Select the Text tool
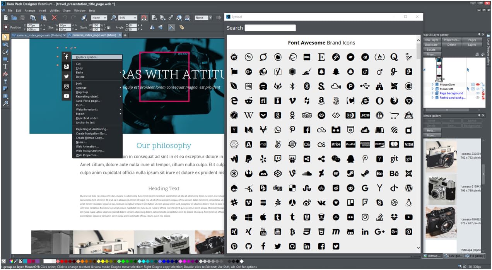Image resolution: width=492 pixels, height=270 pixels. click(5, 67)
